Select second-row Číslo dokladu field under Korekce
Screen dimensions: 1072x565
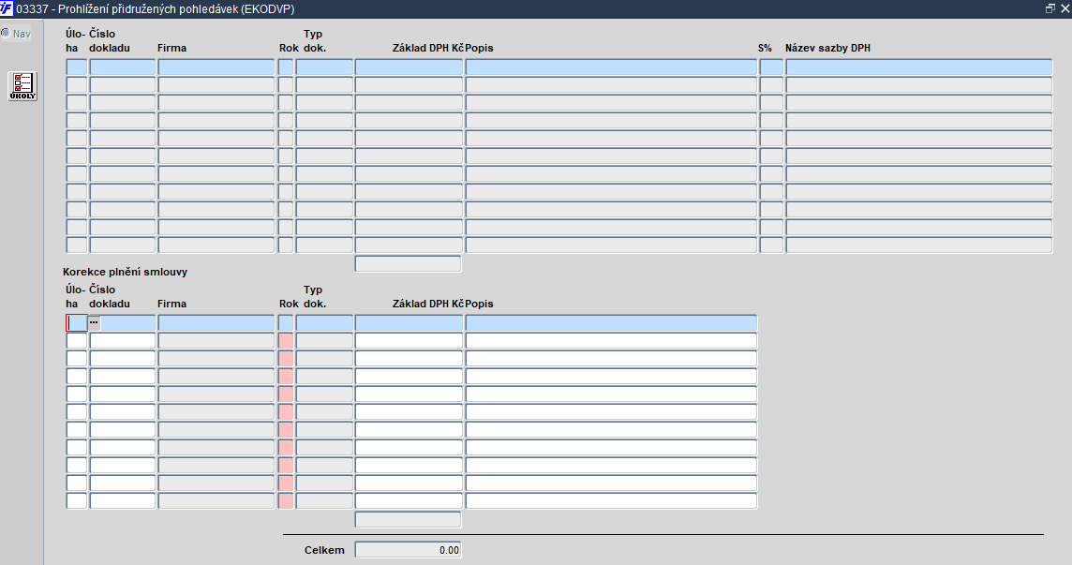coord(123,341)
